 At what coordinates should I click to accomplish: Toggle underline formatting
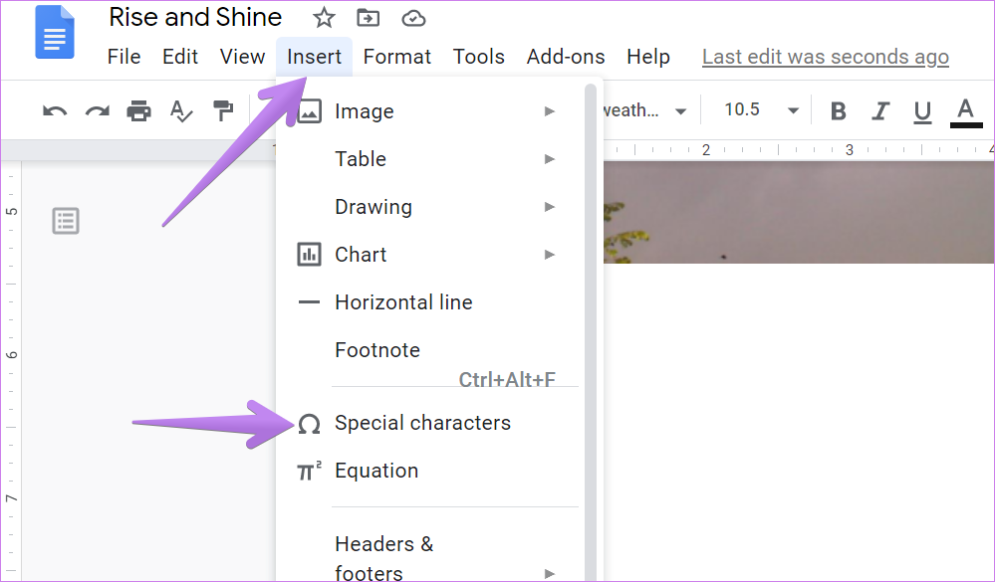pos(922,110)
